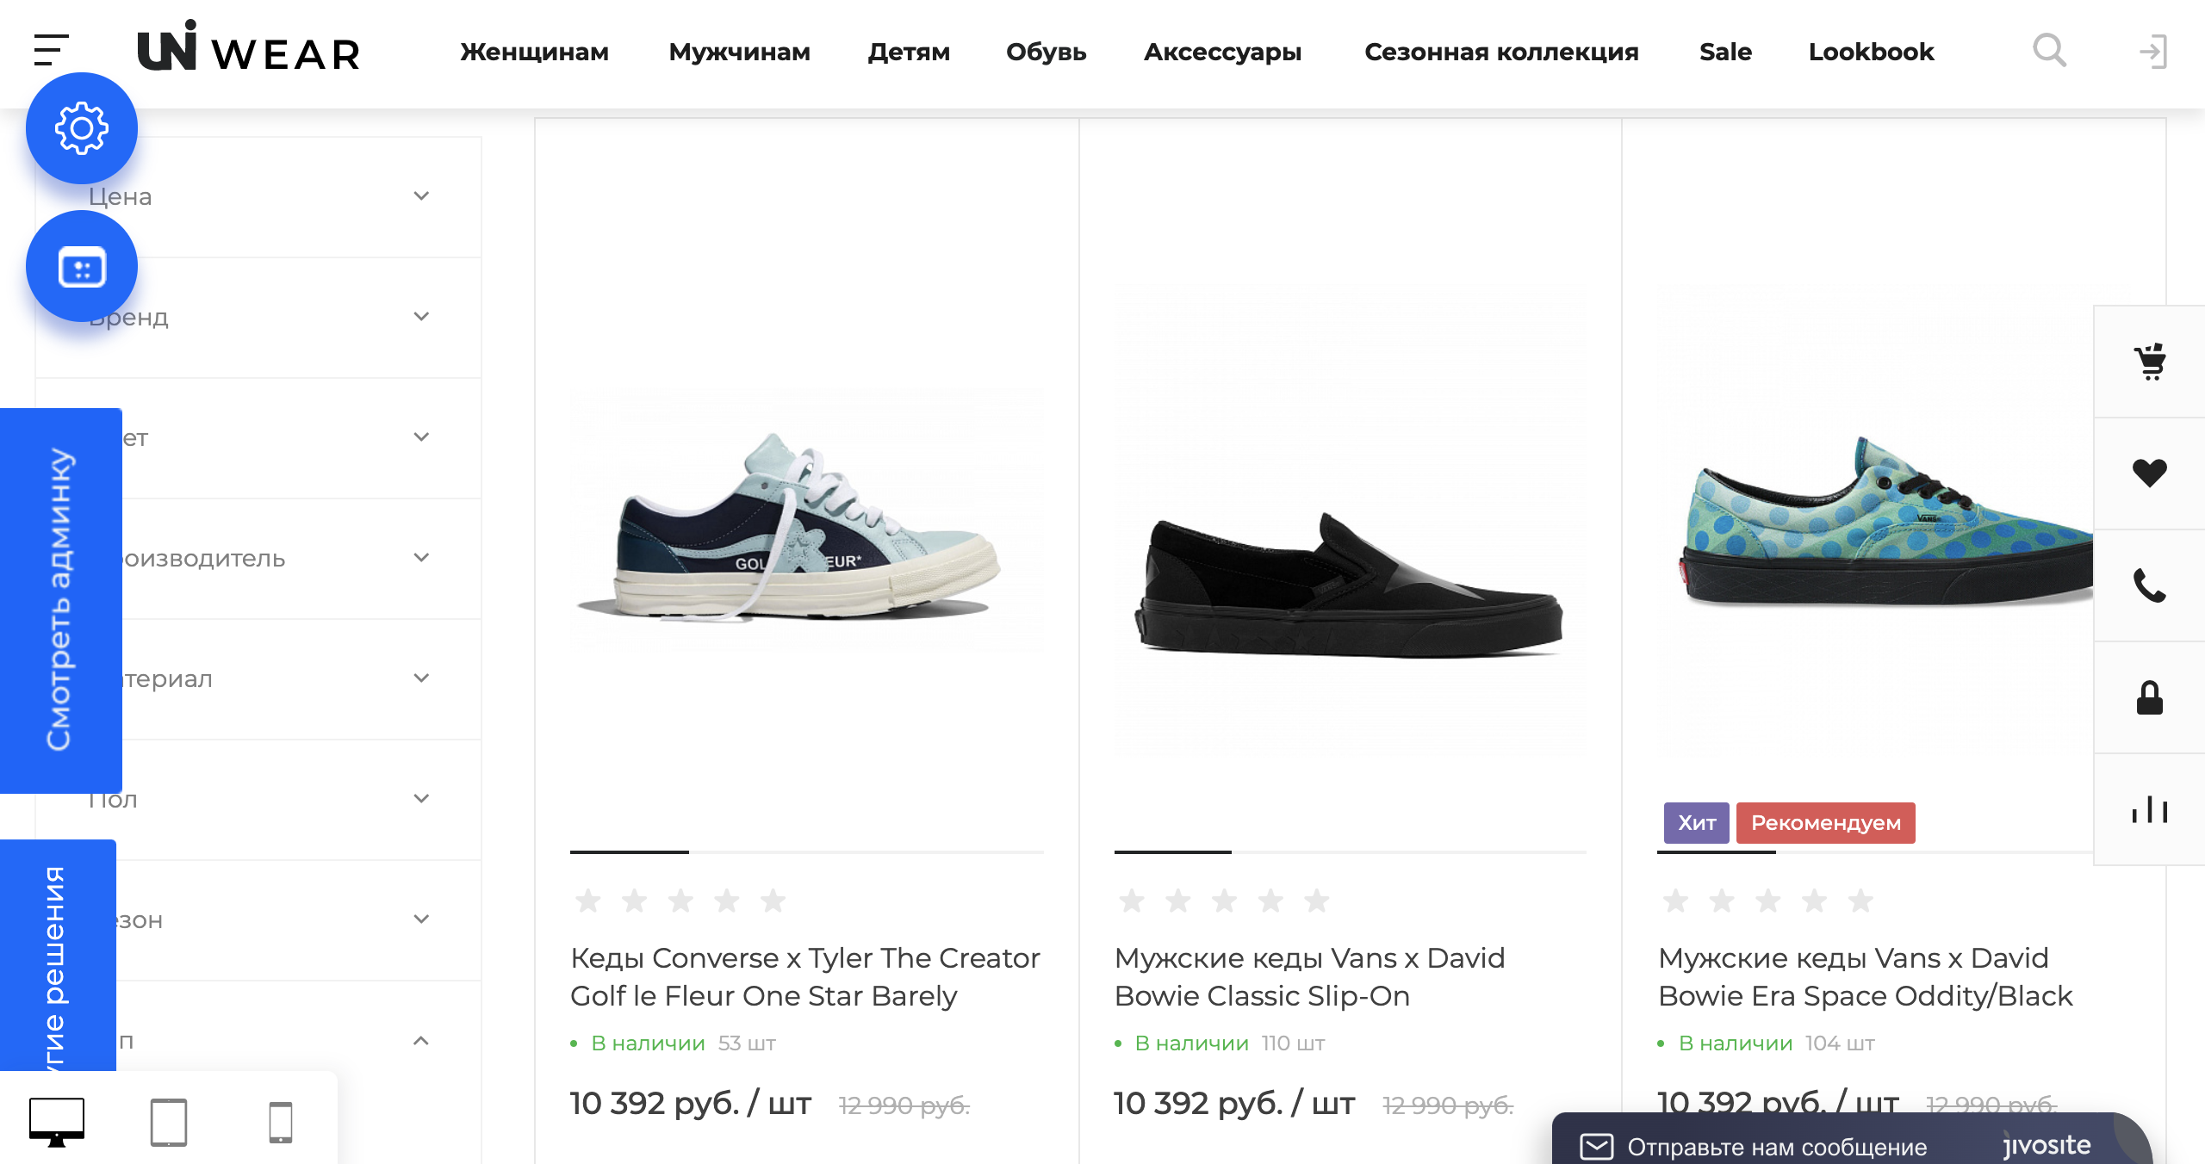
Task: Open Converse x Tyler The Creator product link
Action: click(x=805, y=976)
